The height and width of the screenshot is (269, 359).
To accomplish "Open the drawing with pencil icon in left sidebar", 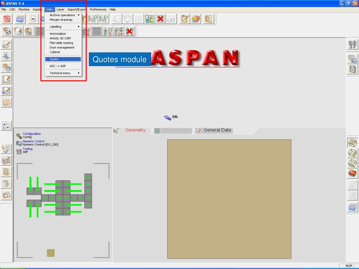I will (6, 44).
